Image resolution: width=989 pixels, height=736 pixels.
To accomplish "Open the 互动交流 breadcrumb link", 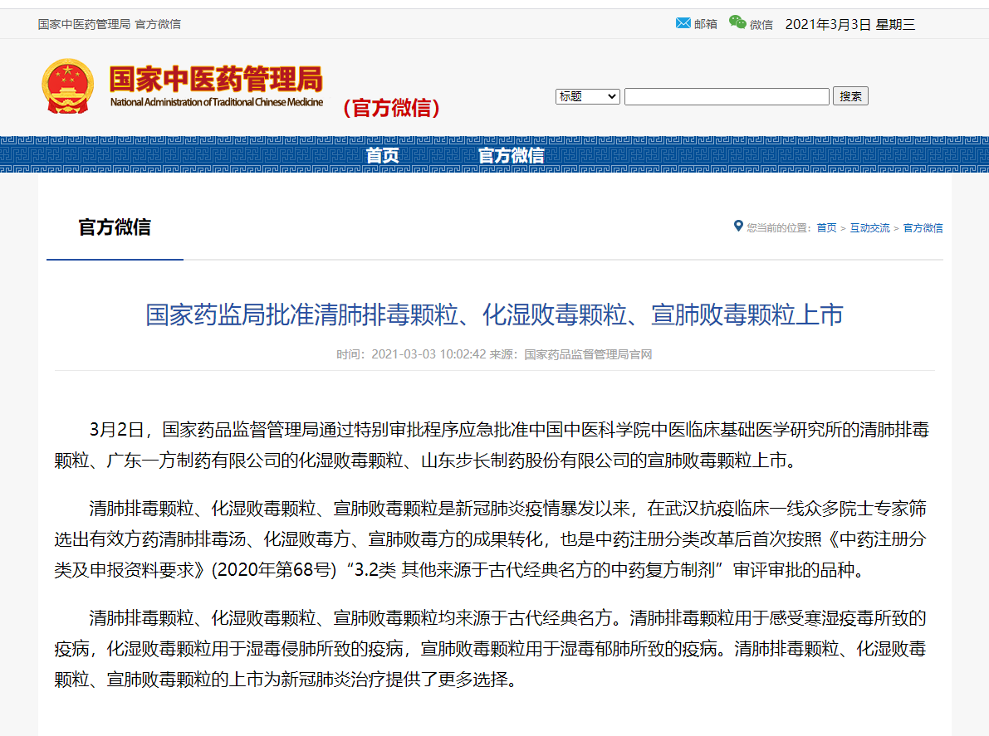I will tap(869, 227).
